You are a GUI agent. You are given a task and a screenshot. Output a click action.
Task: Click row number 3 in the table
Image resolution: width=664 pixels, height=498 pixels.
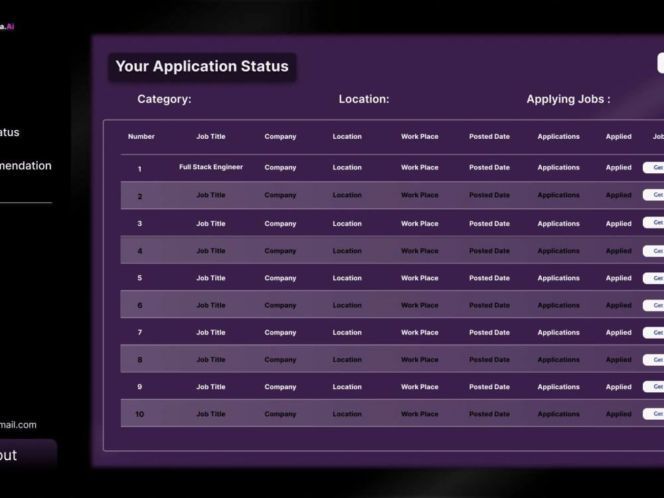[139, 223]
